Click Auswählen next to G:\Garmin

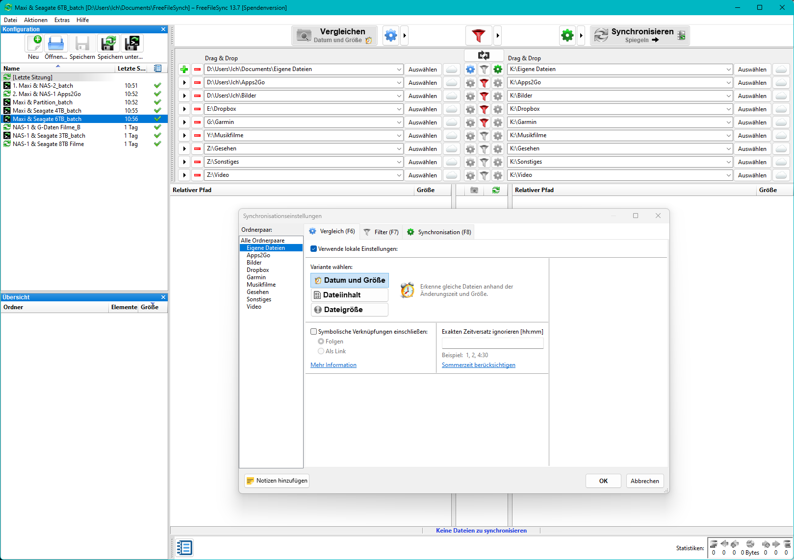[x=422, y=122]
